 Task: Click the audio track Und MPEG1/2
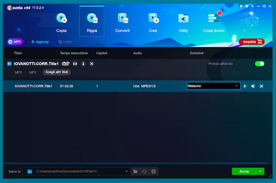pyautogui.click(x=144, y=86)
